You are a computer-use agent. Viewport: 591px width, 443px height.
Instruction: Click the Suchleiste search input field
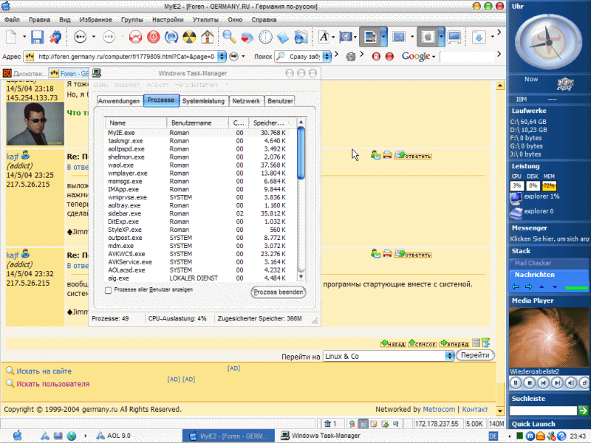coord(543,411)
